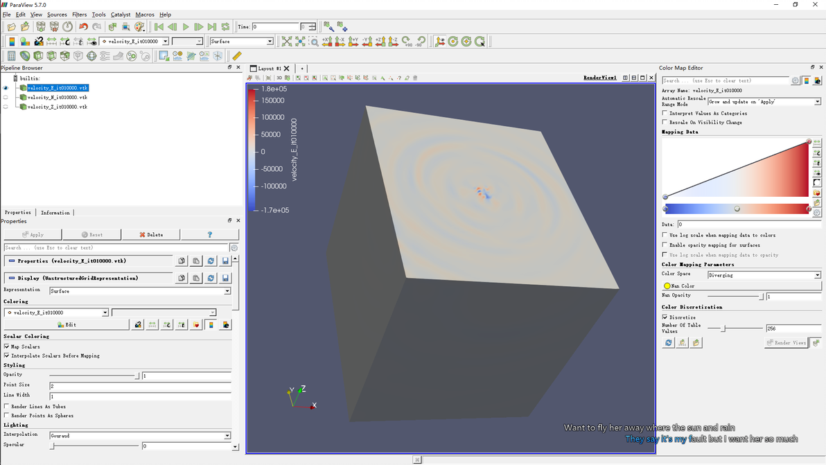Click Zoom To Box magnifier icon
This screenshot has width=826, height=465.
(x=314, y=42)
